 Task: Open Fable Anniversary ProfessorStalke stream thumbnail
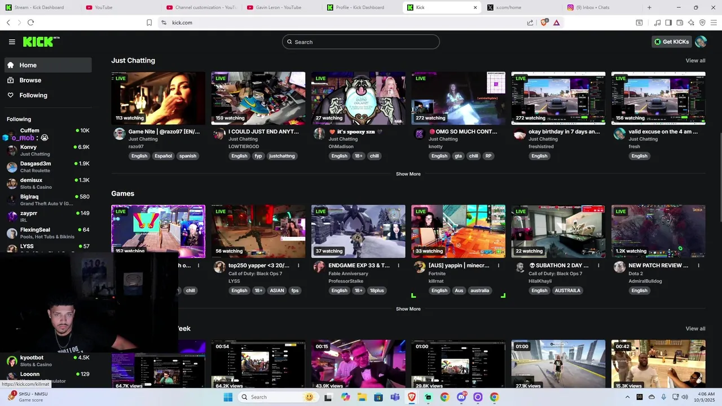[358, 231]
